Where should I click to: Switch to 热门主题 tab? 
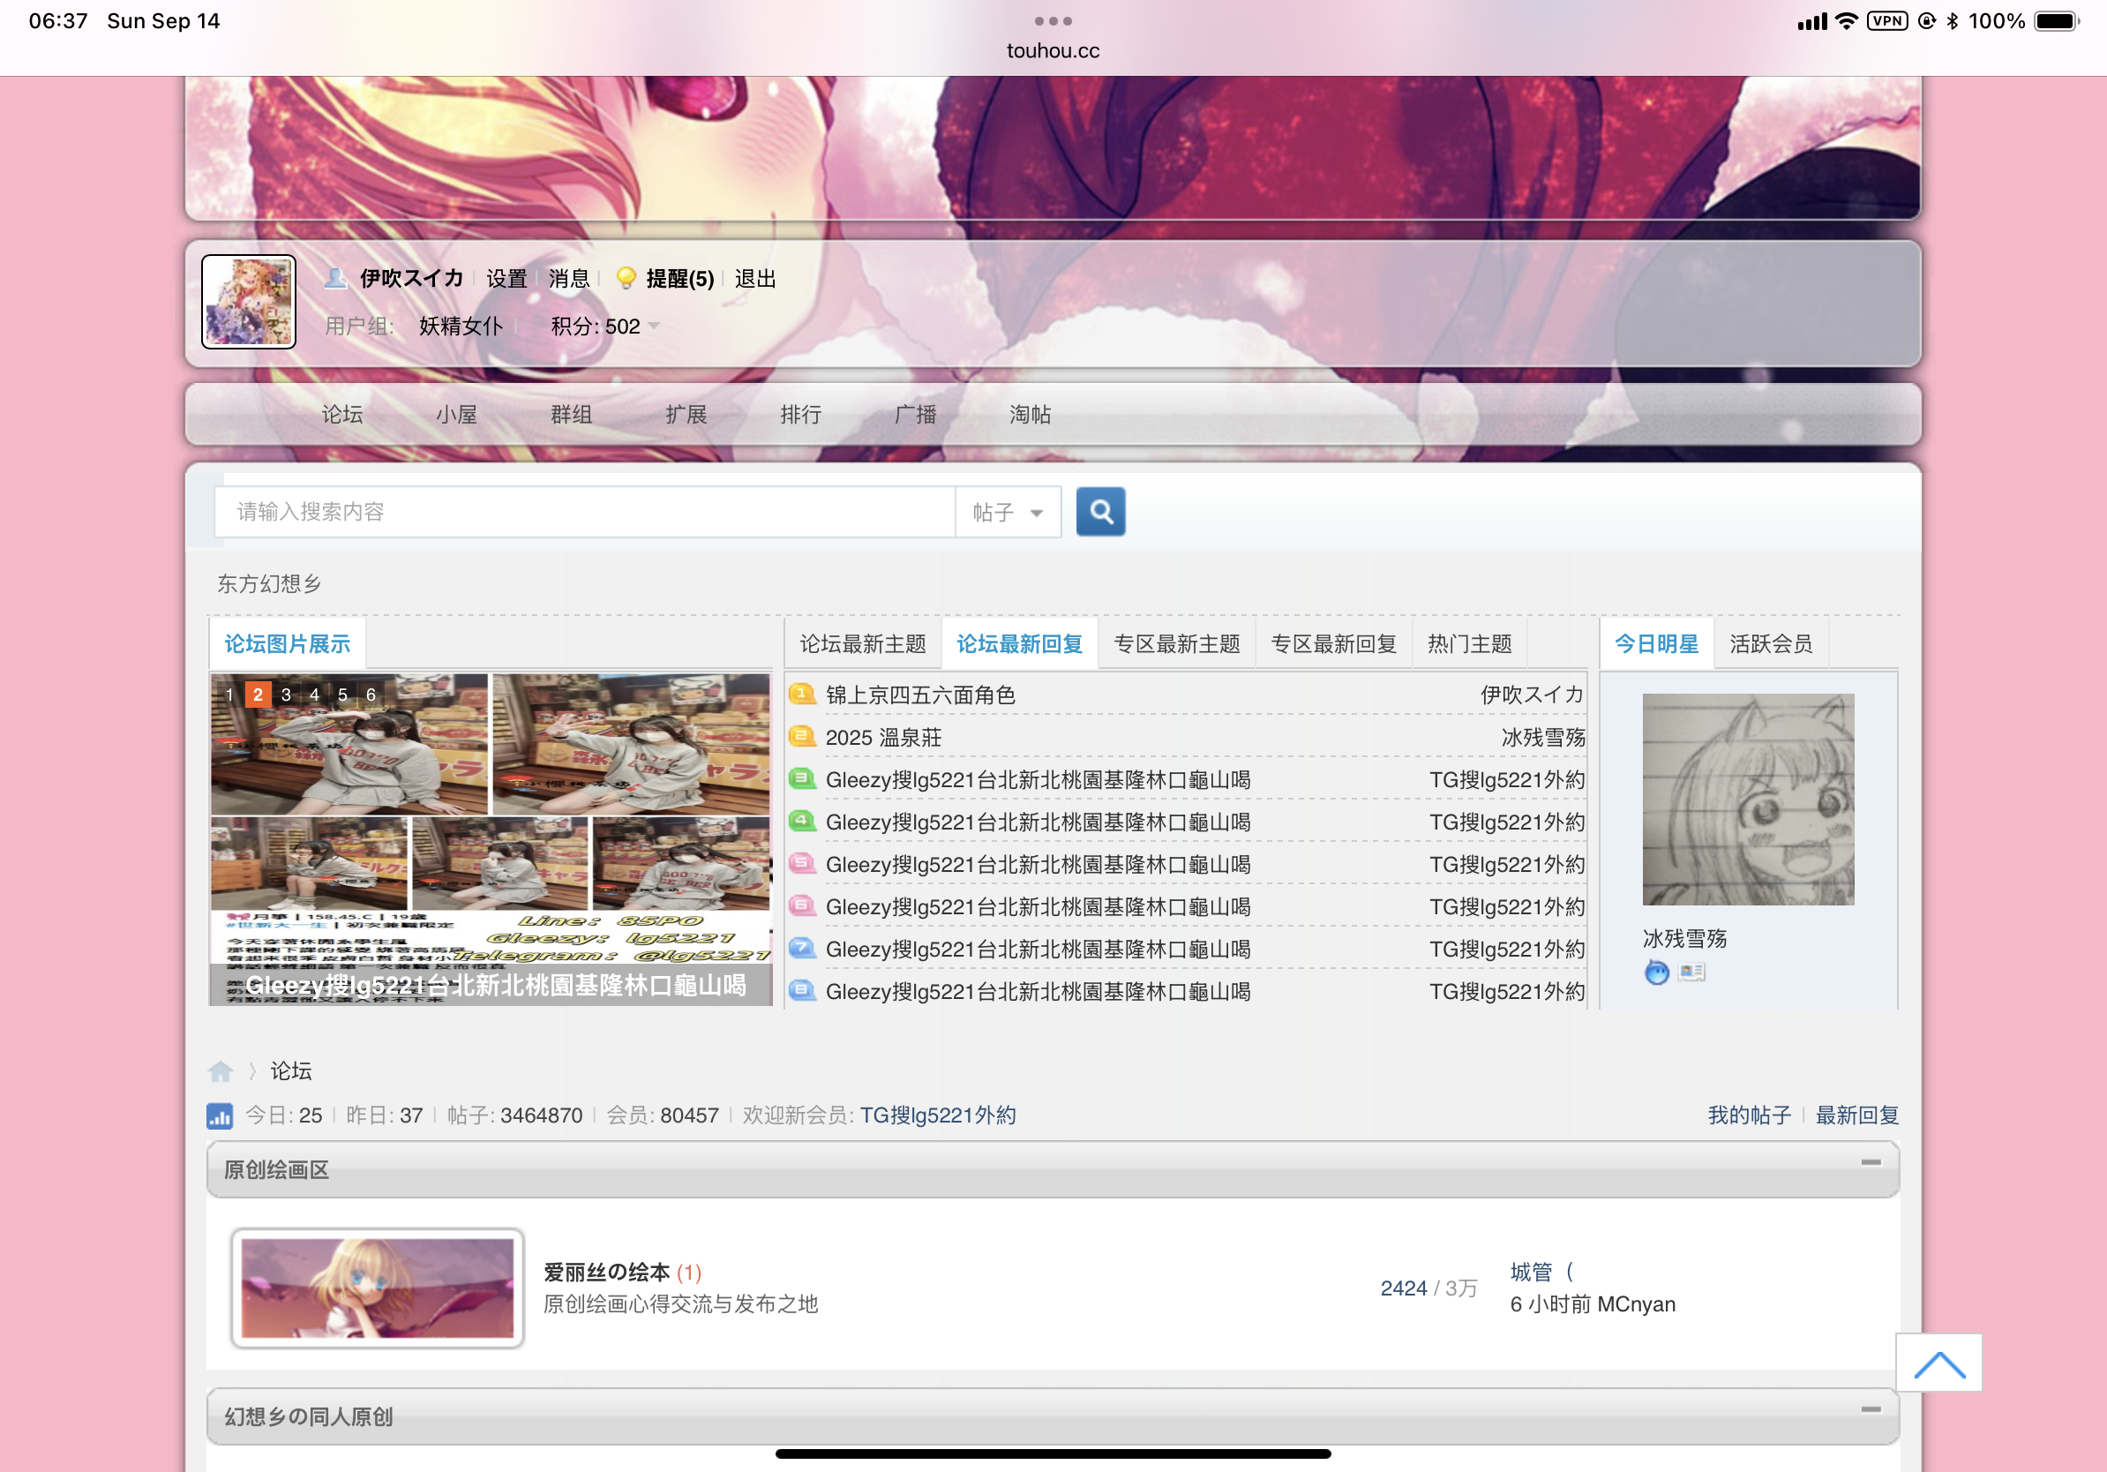coord(1469,643)
